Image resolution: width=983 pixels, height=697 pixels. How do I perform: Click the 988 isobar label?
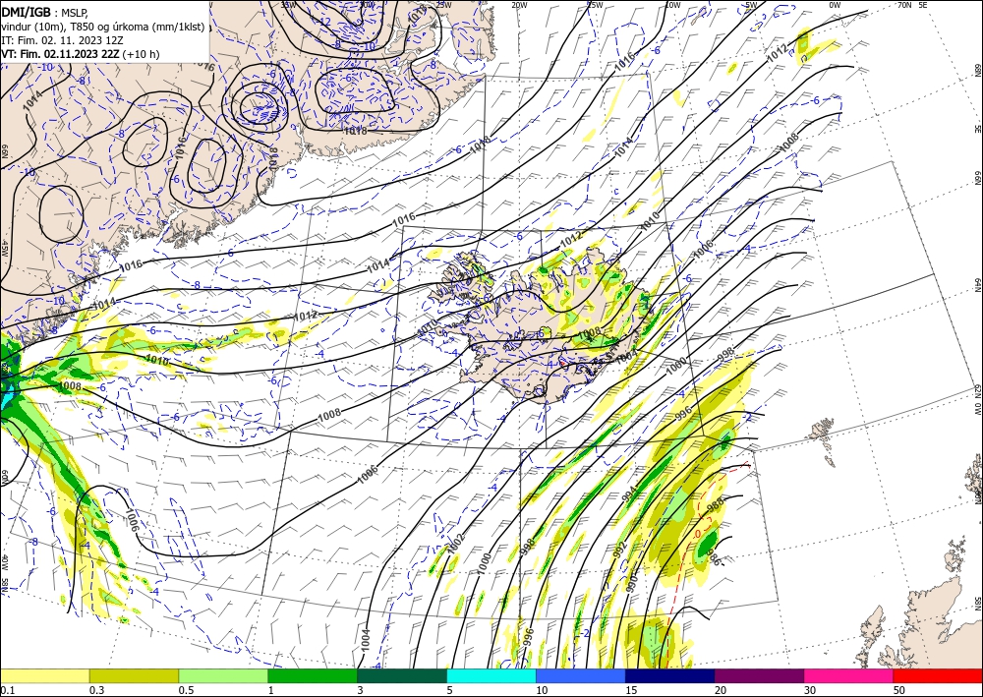(716, 503)
